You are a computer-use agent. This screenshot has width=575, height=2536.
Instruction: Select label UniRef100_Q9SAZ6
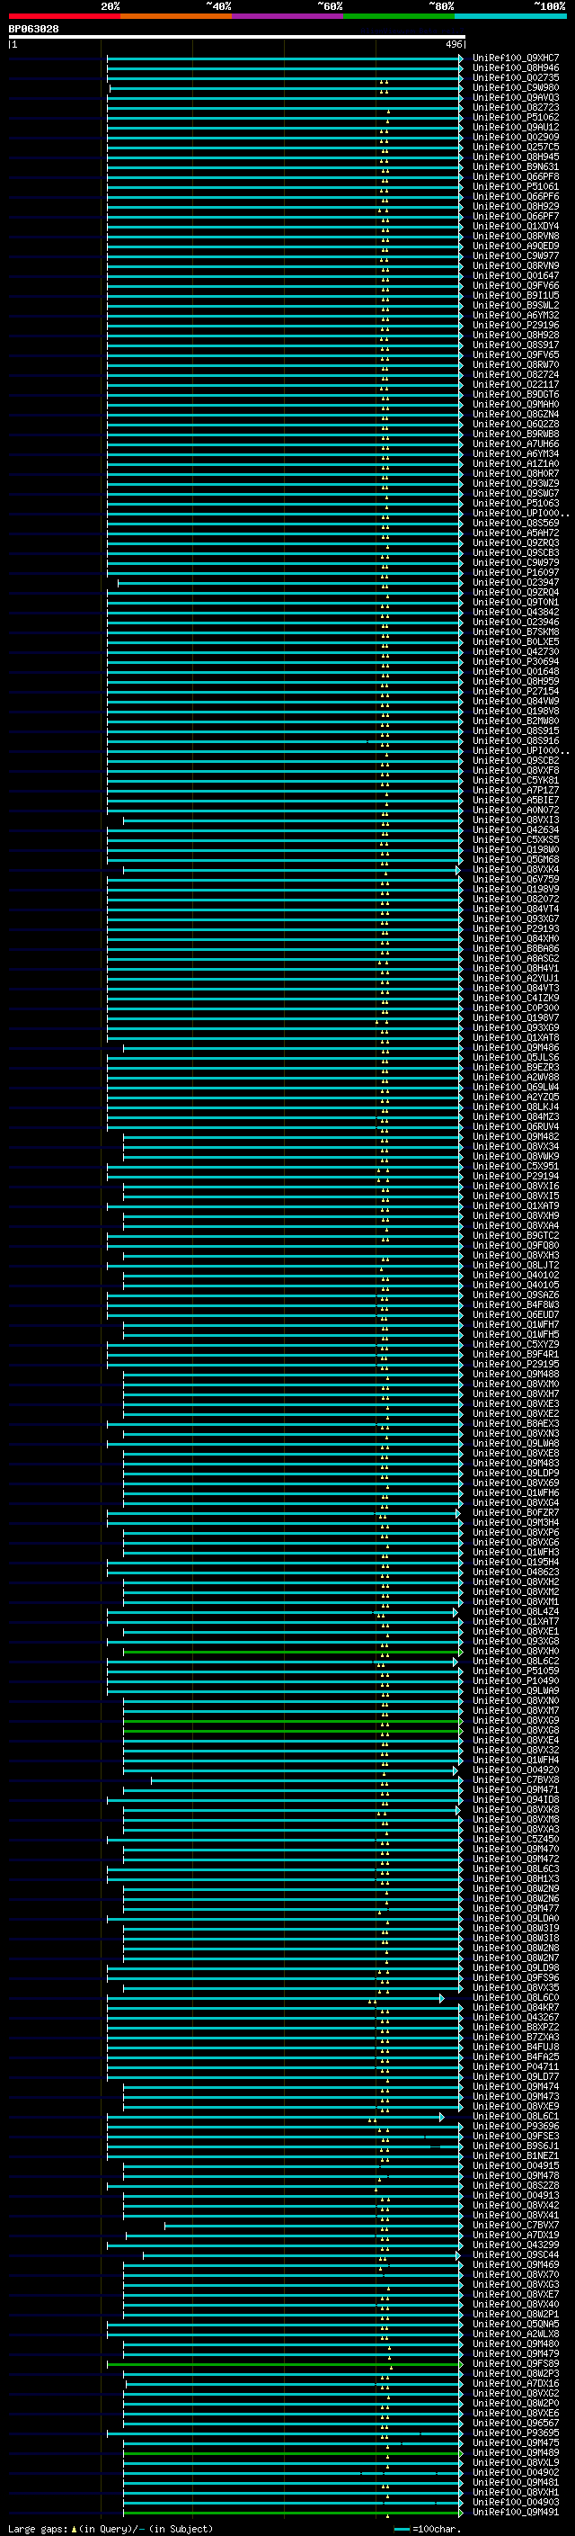click(x=516, y=1295)
